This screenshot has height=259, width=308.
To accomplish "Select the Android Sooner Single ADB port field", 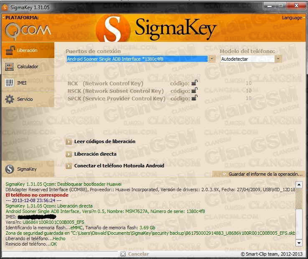I will click(x=137, y=59).
